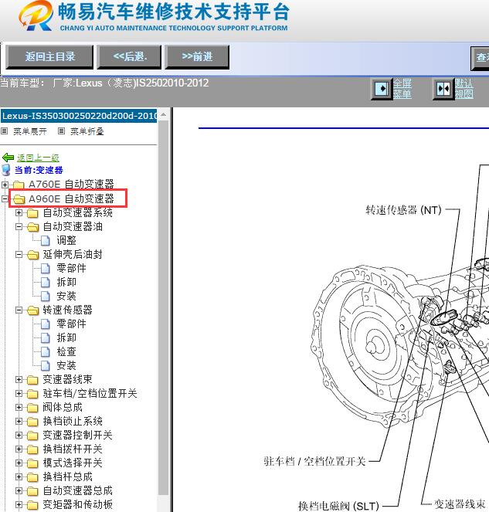The width and height of the screenshot is (489, 512).
Task: Click the 变速器控制开关 folder icon
Action: 32,436
